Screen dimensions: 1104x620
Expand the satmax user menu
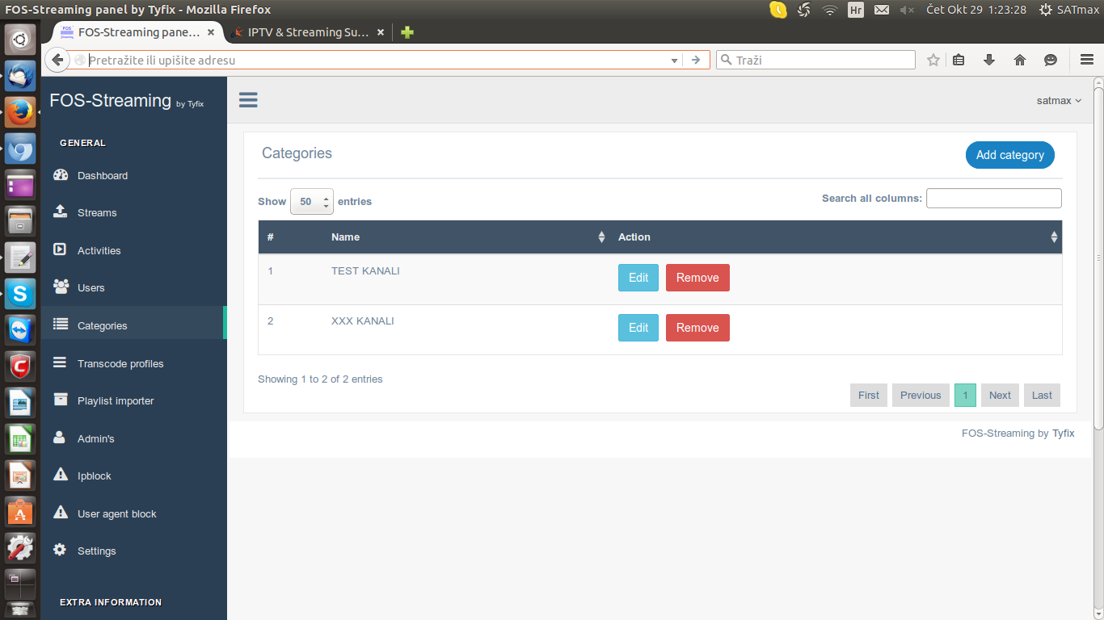click(1059, 101)
